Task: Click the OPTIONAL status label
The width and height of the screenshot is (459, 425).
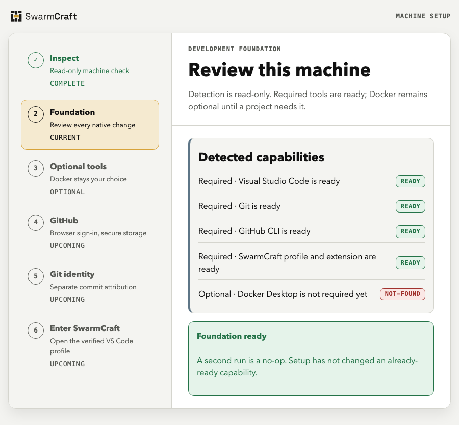Action: pyautogui.click(x=67, y=192)
